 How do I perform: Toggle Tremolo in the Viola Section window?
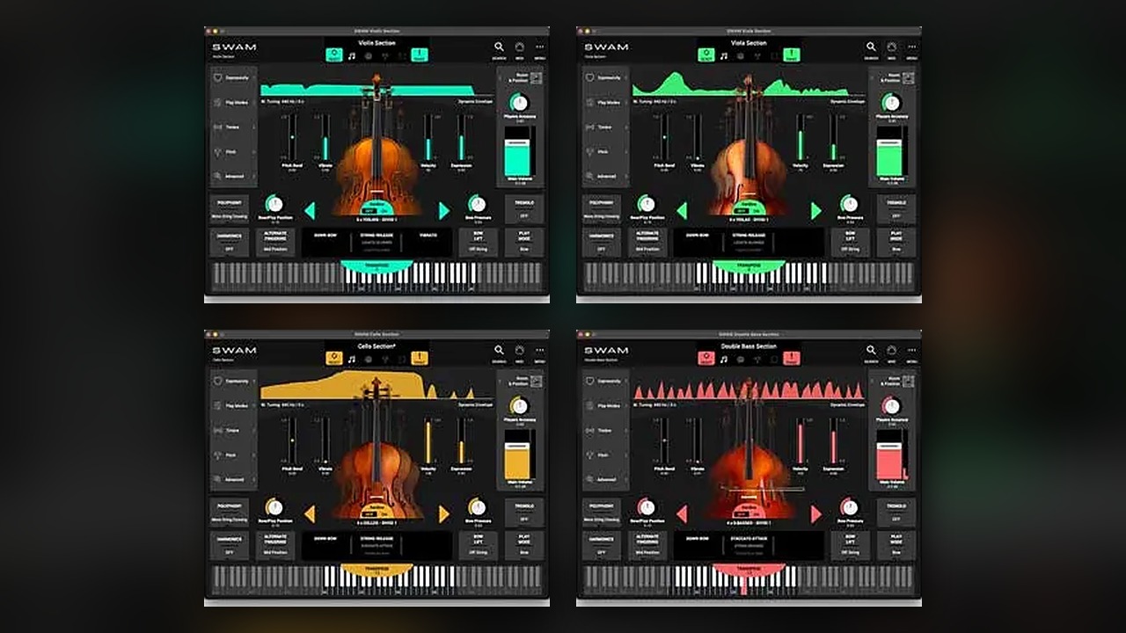[x=896, y=209]
